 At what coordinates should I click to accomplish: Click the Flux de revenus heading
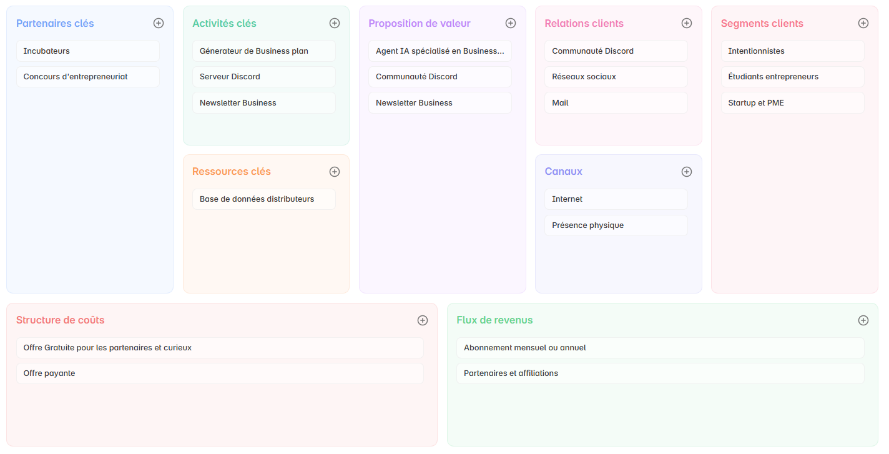pos(494,320)
